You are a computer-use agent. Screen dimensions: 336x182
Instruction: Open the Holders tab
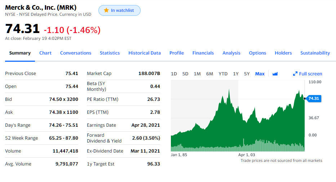tap(283, 53)
